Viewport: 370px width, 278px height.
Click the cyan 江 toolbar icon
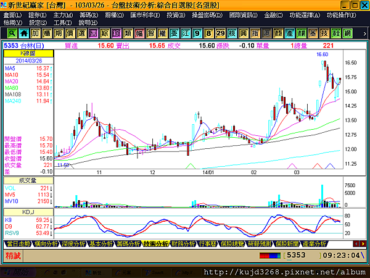pos(186,33)
